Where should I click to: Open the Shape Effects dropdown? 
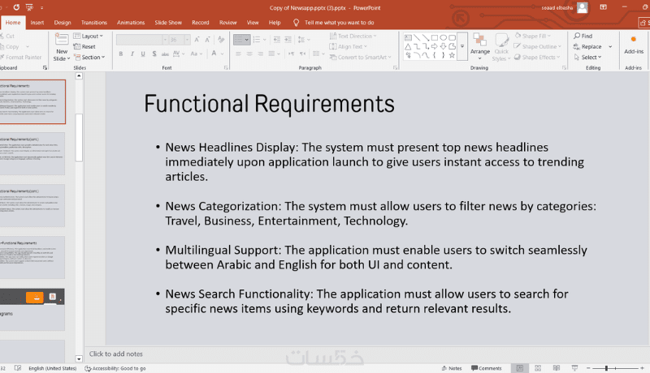[537, 57]
